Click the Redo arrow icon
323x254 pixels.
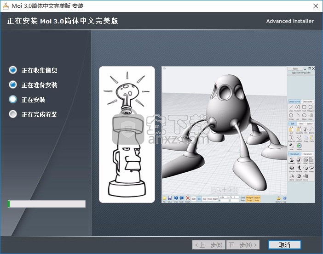tap(181, 198)
